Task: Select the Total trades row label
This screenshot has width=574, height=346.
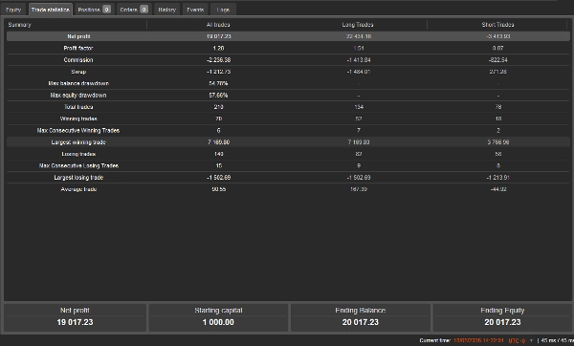Action: [78, 107]
